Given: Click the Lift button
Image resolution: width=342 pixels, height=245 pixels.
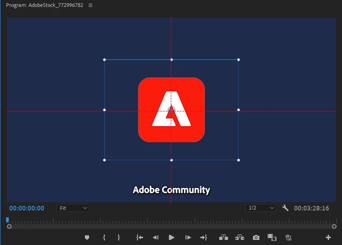Looking at the screenshot, I should coord(223,237).
